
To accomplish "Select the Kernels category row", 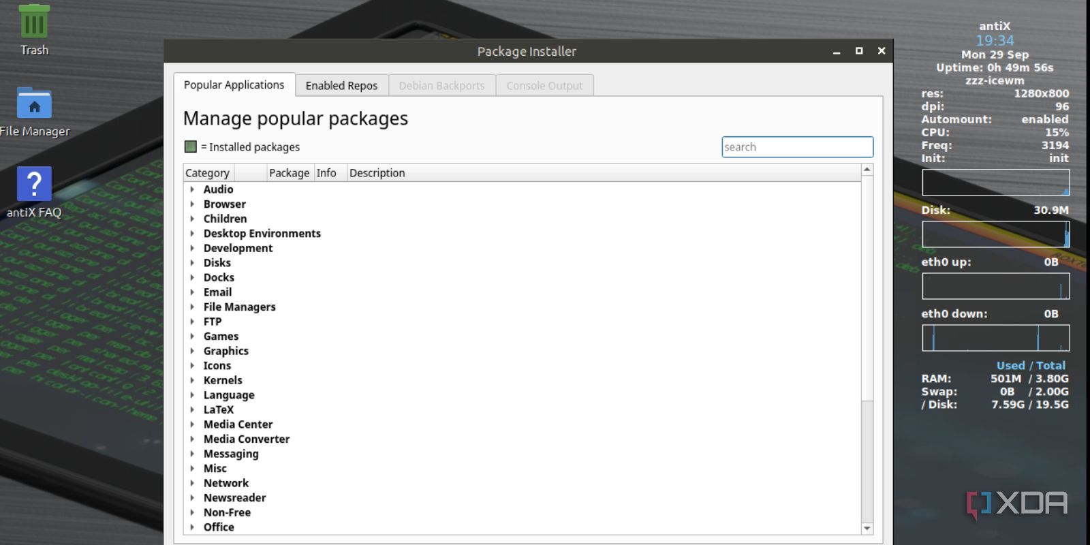I will click(x=522, y=380).
